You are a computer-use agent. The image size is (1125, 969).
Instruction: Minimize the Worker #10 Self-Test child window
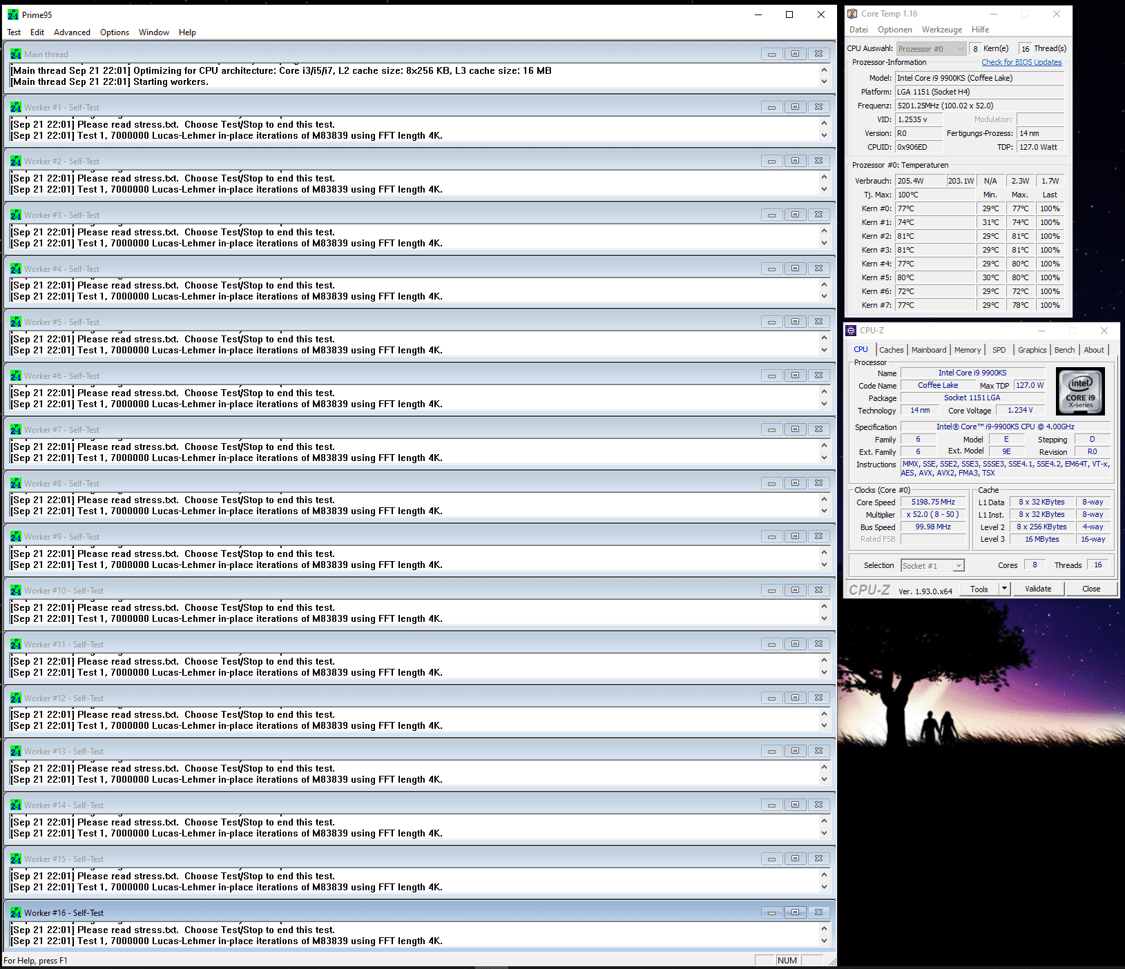coord(771,590)
